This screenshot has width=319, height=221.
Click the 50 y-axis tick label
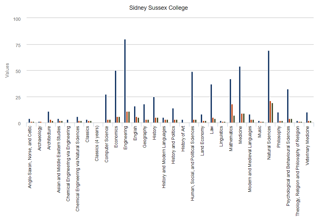18,71
